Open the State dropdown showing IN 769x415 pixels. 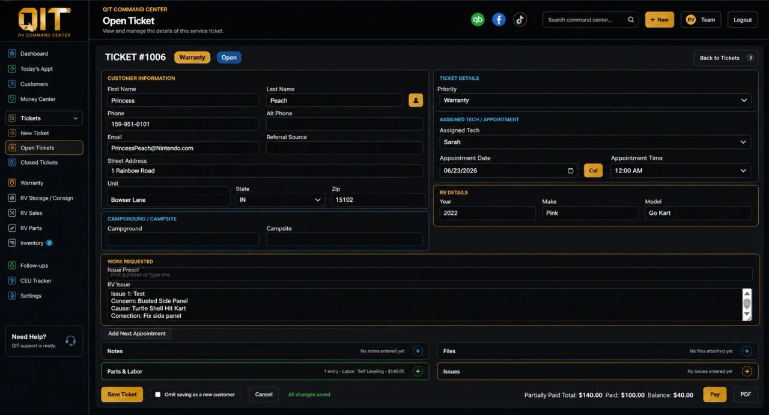click(280, 199)
